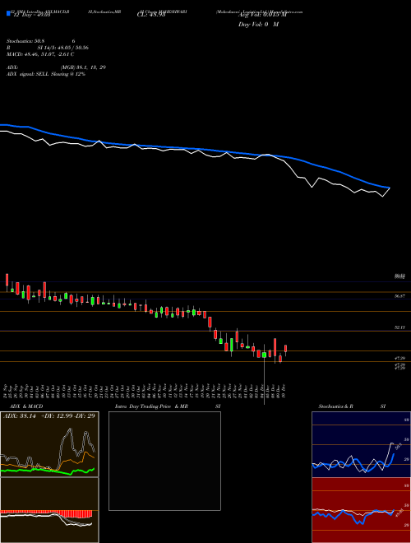The height and width of the screenshot is (543, 411).
Task: Click the 47.39 price level label
Action: (399, 359)
